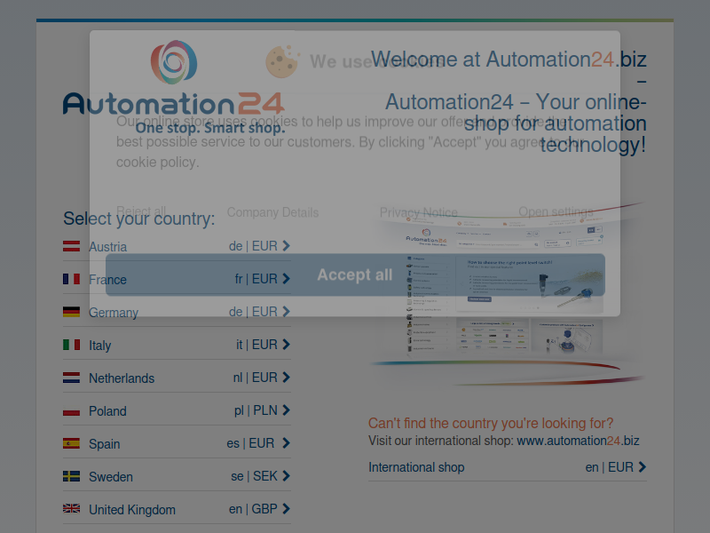Select Netherlands from the country list
Viewport: 710px width, 533px height.
pos(177,378)
